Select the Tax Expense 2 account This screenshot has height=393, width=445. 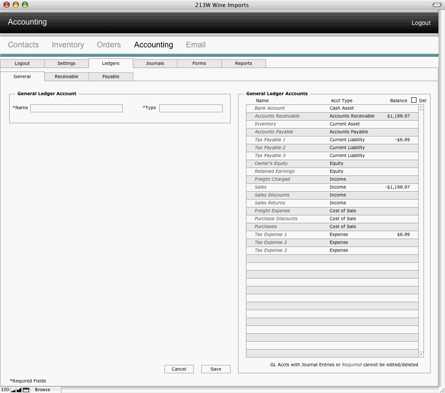(271, 242)
